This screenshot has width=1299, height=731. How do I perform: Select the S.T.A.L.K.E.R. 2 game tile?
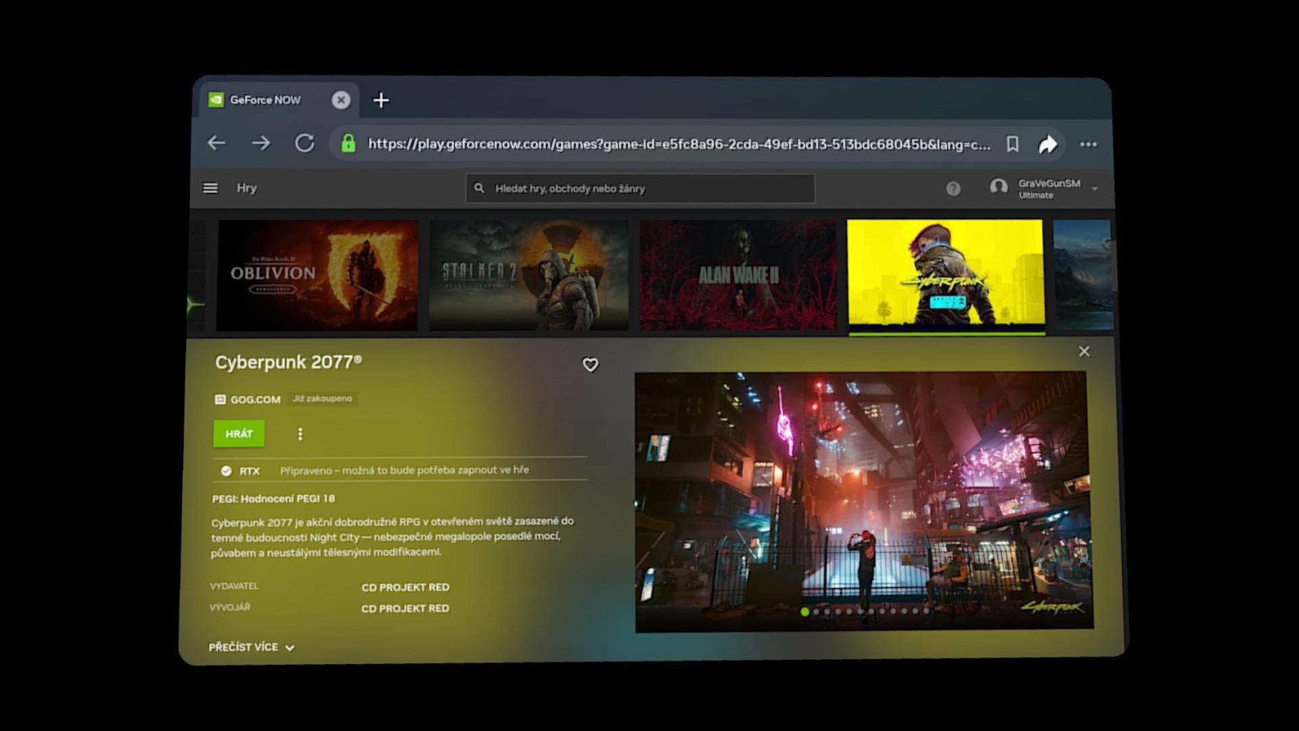tap(528, 275)
